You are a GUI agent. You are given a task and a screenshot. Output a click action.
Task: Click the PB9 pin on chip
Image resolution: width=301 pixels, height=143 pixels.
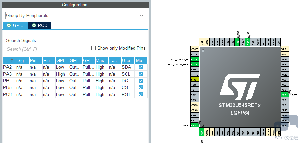coord(212,42)
